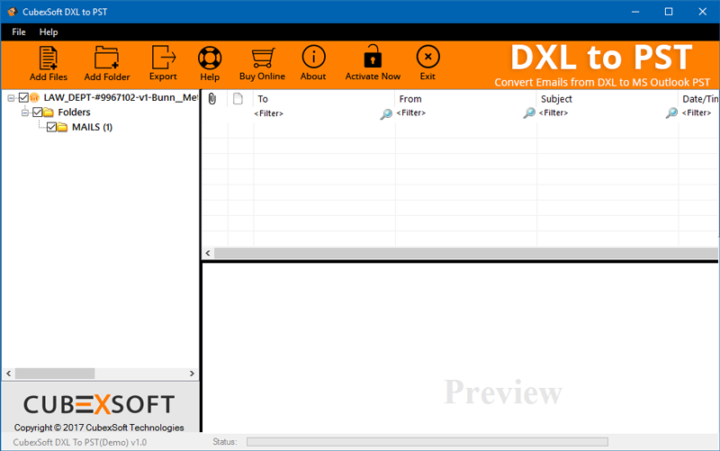Open Help lifebuoy icon in toolbar
Screen dimensions: 720x451
[210, 58]
